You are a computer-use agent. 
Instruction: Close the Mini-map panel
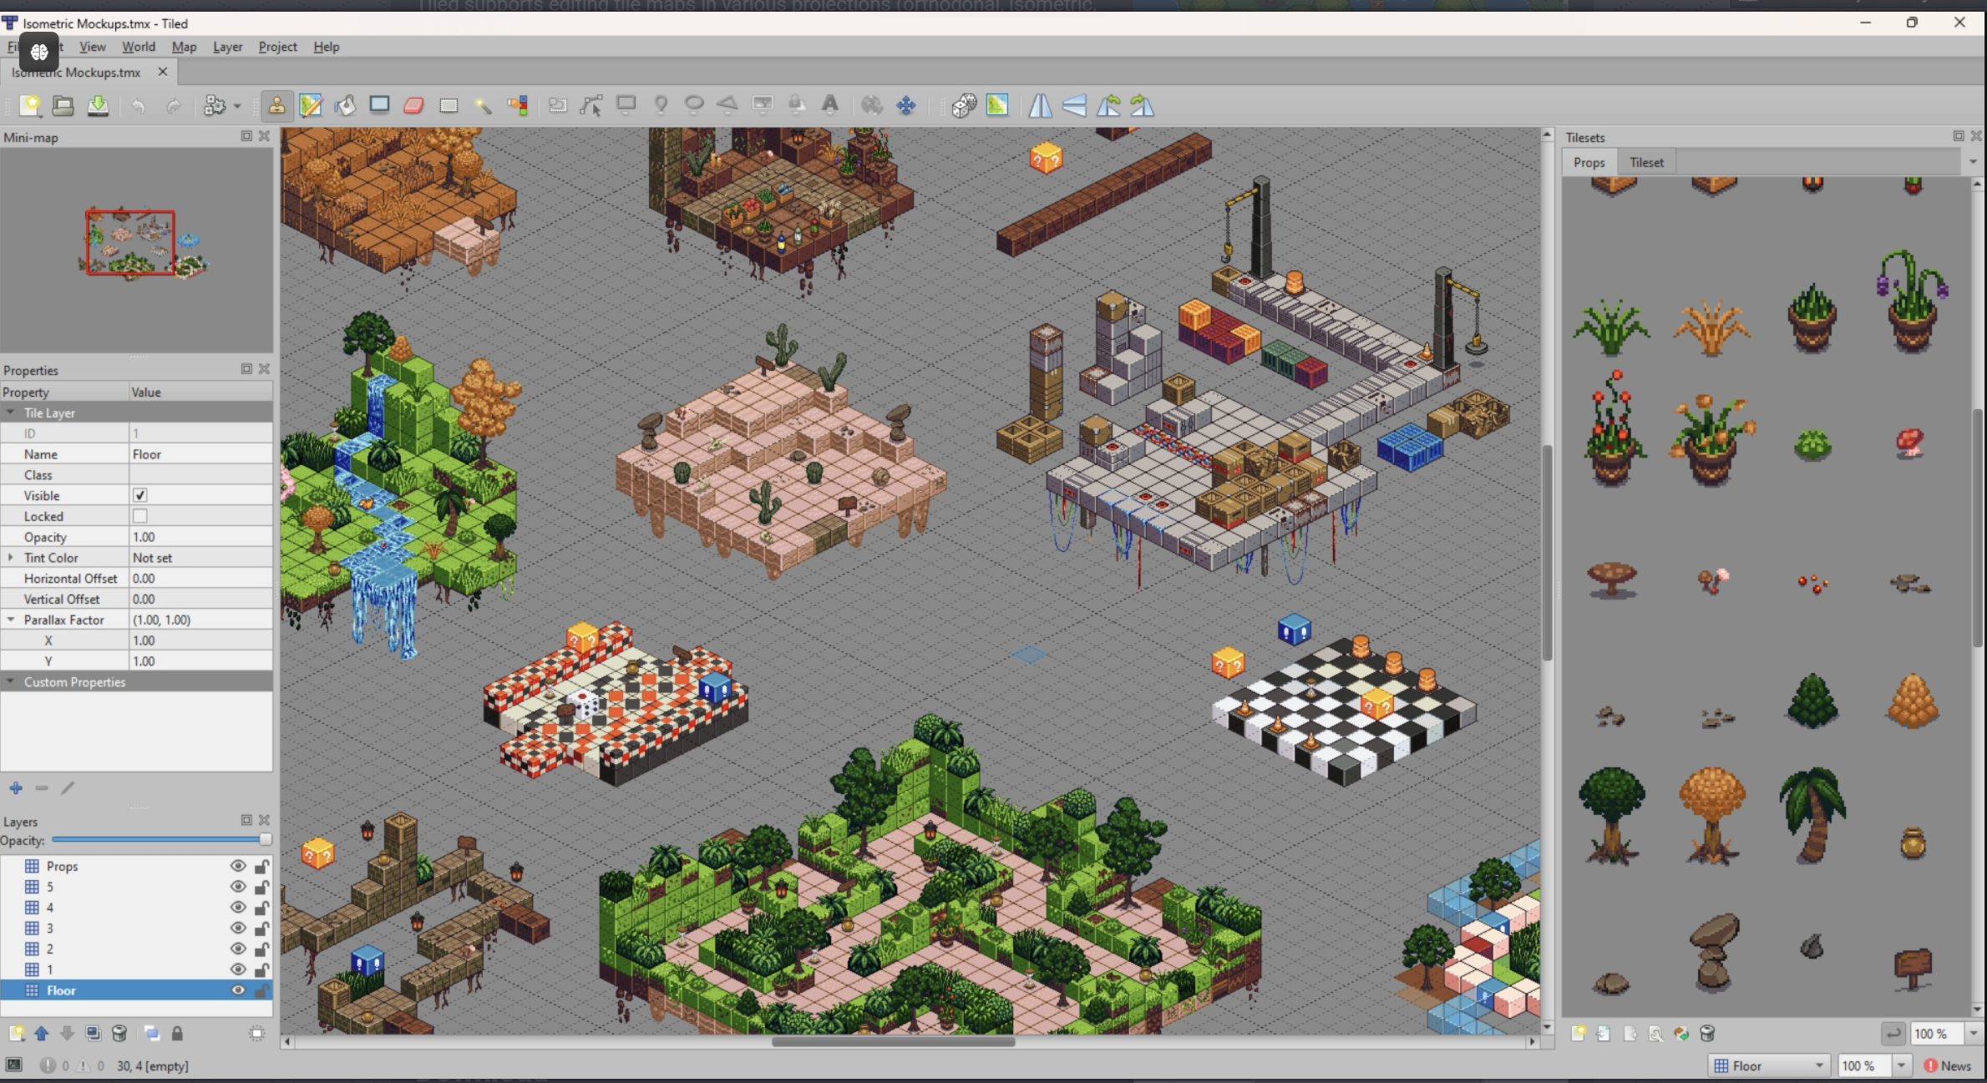point(265,136)
